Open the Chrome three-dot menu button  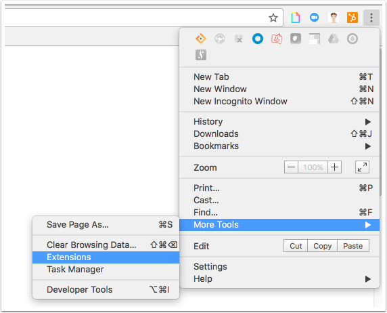coord(371,18)
